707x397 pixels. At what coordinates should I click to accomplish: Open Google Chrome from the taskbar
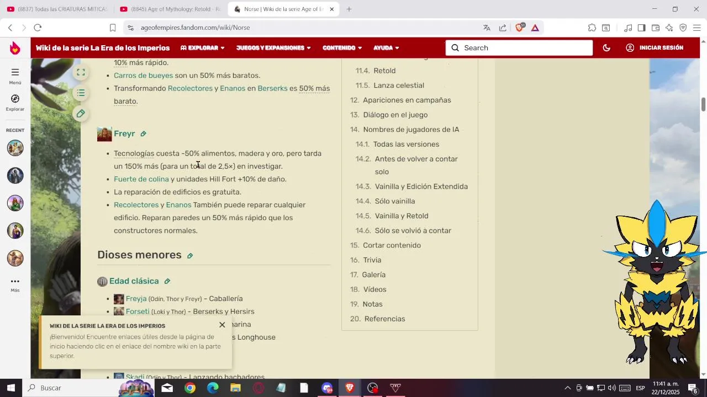[190, 388]
